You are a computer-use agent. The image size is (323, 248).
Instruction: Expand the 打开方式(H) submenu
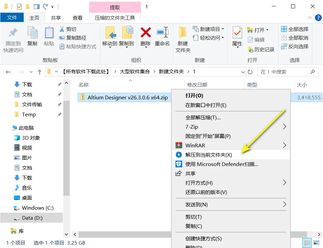284,183
